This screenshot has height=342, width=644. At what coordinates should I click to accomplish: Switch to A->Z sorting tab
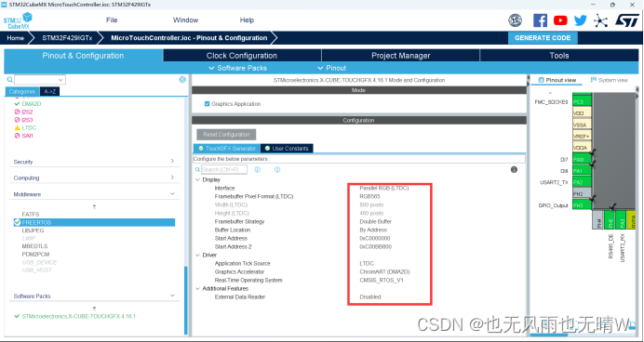[49, 91]
